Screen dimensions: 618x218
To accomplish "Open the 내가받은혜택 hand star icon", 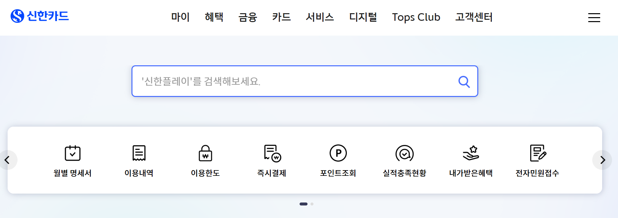I will pos(471,153).
